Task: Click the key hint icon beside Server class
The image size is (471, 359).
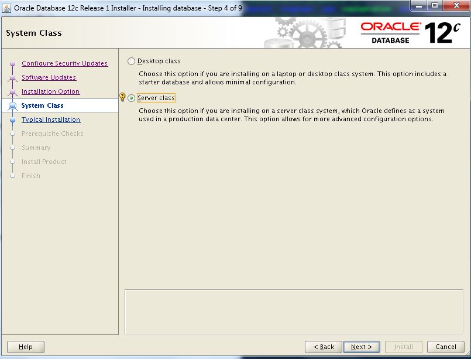Action: point(122,97)
